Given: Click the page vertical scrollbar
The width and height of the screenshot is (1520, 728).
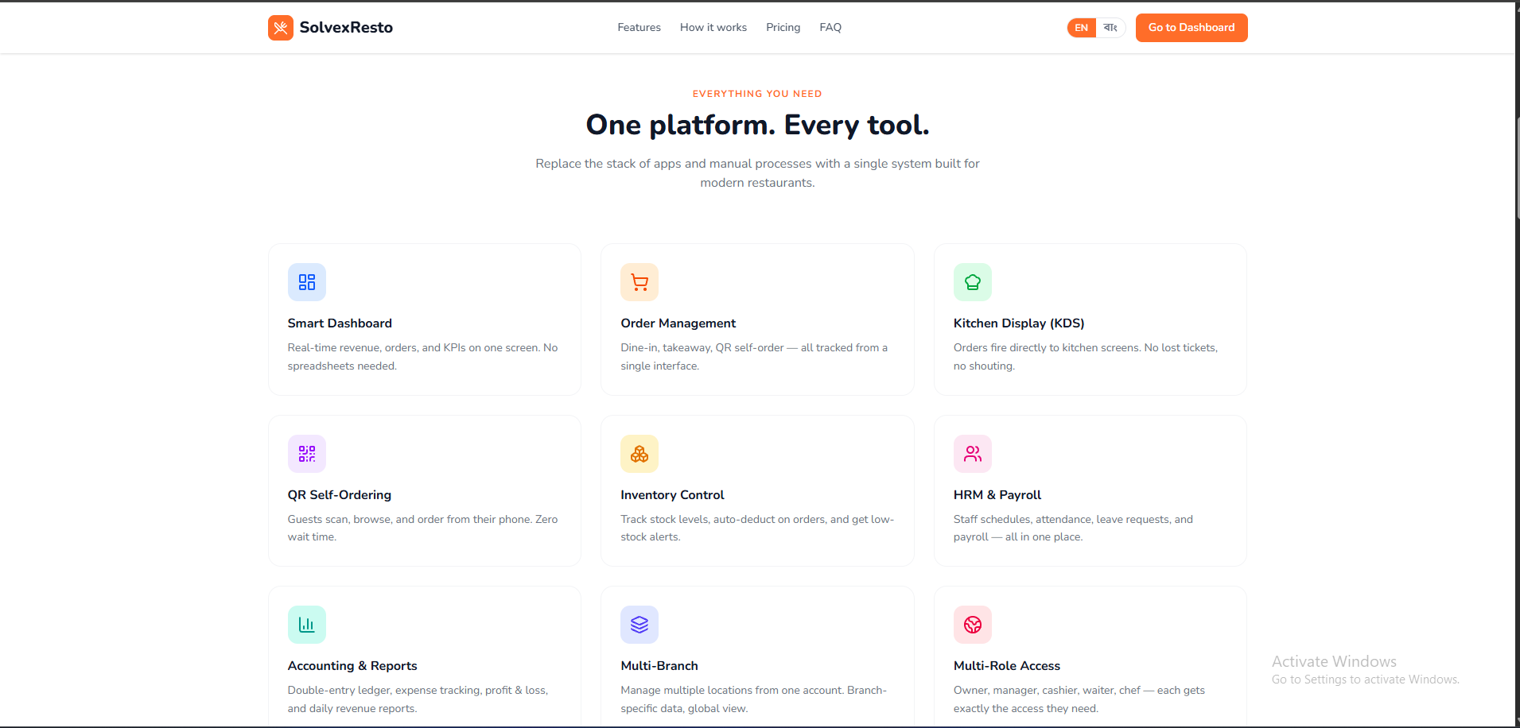Looking at the screenshot, I should [1518, 167].
